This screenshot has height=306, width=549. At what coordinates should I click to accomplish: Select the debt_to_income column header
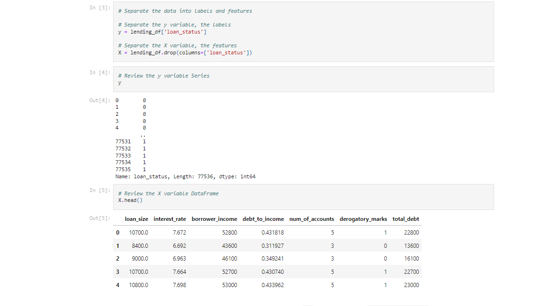point(263,219)
